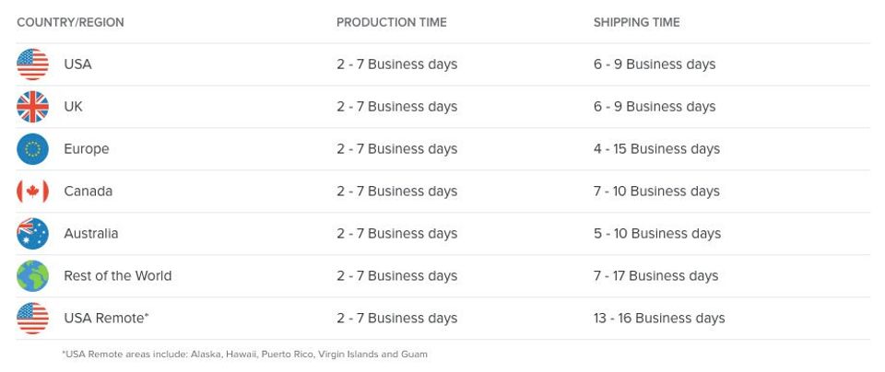Click the USA flag icon

[x=32, y=64]
